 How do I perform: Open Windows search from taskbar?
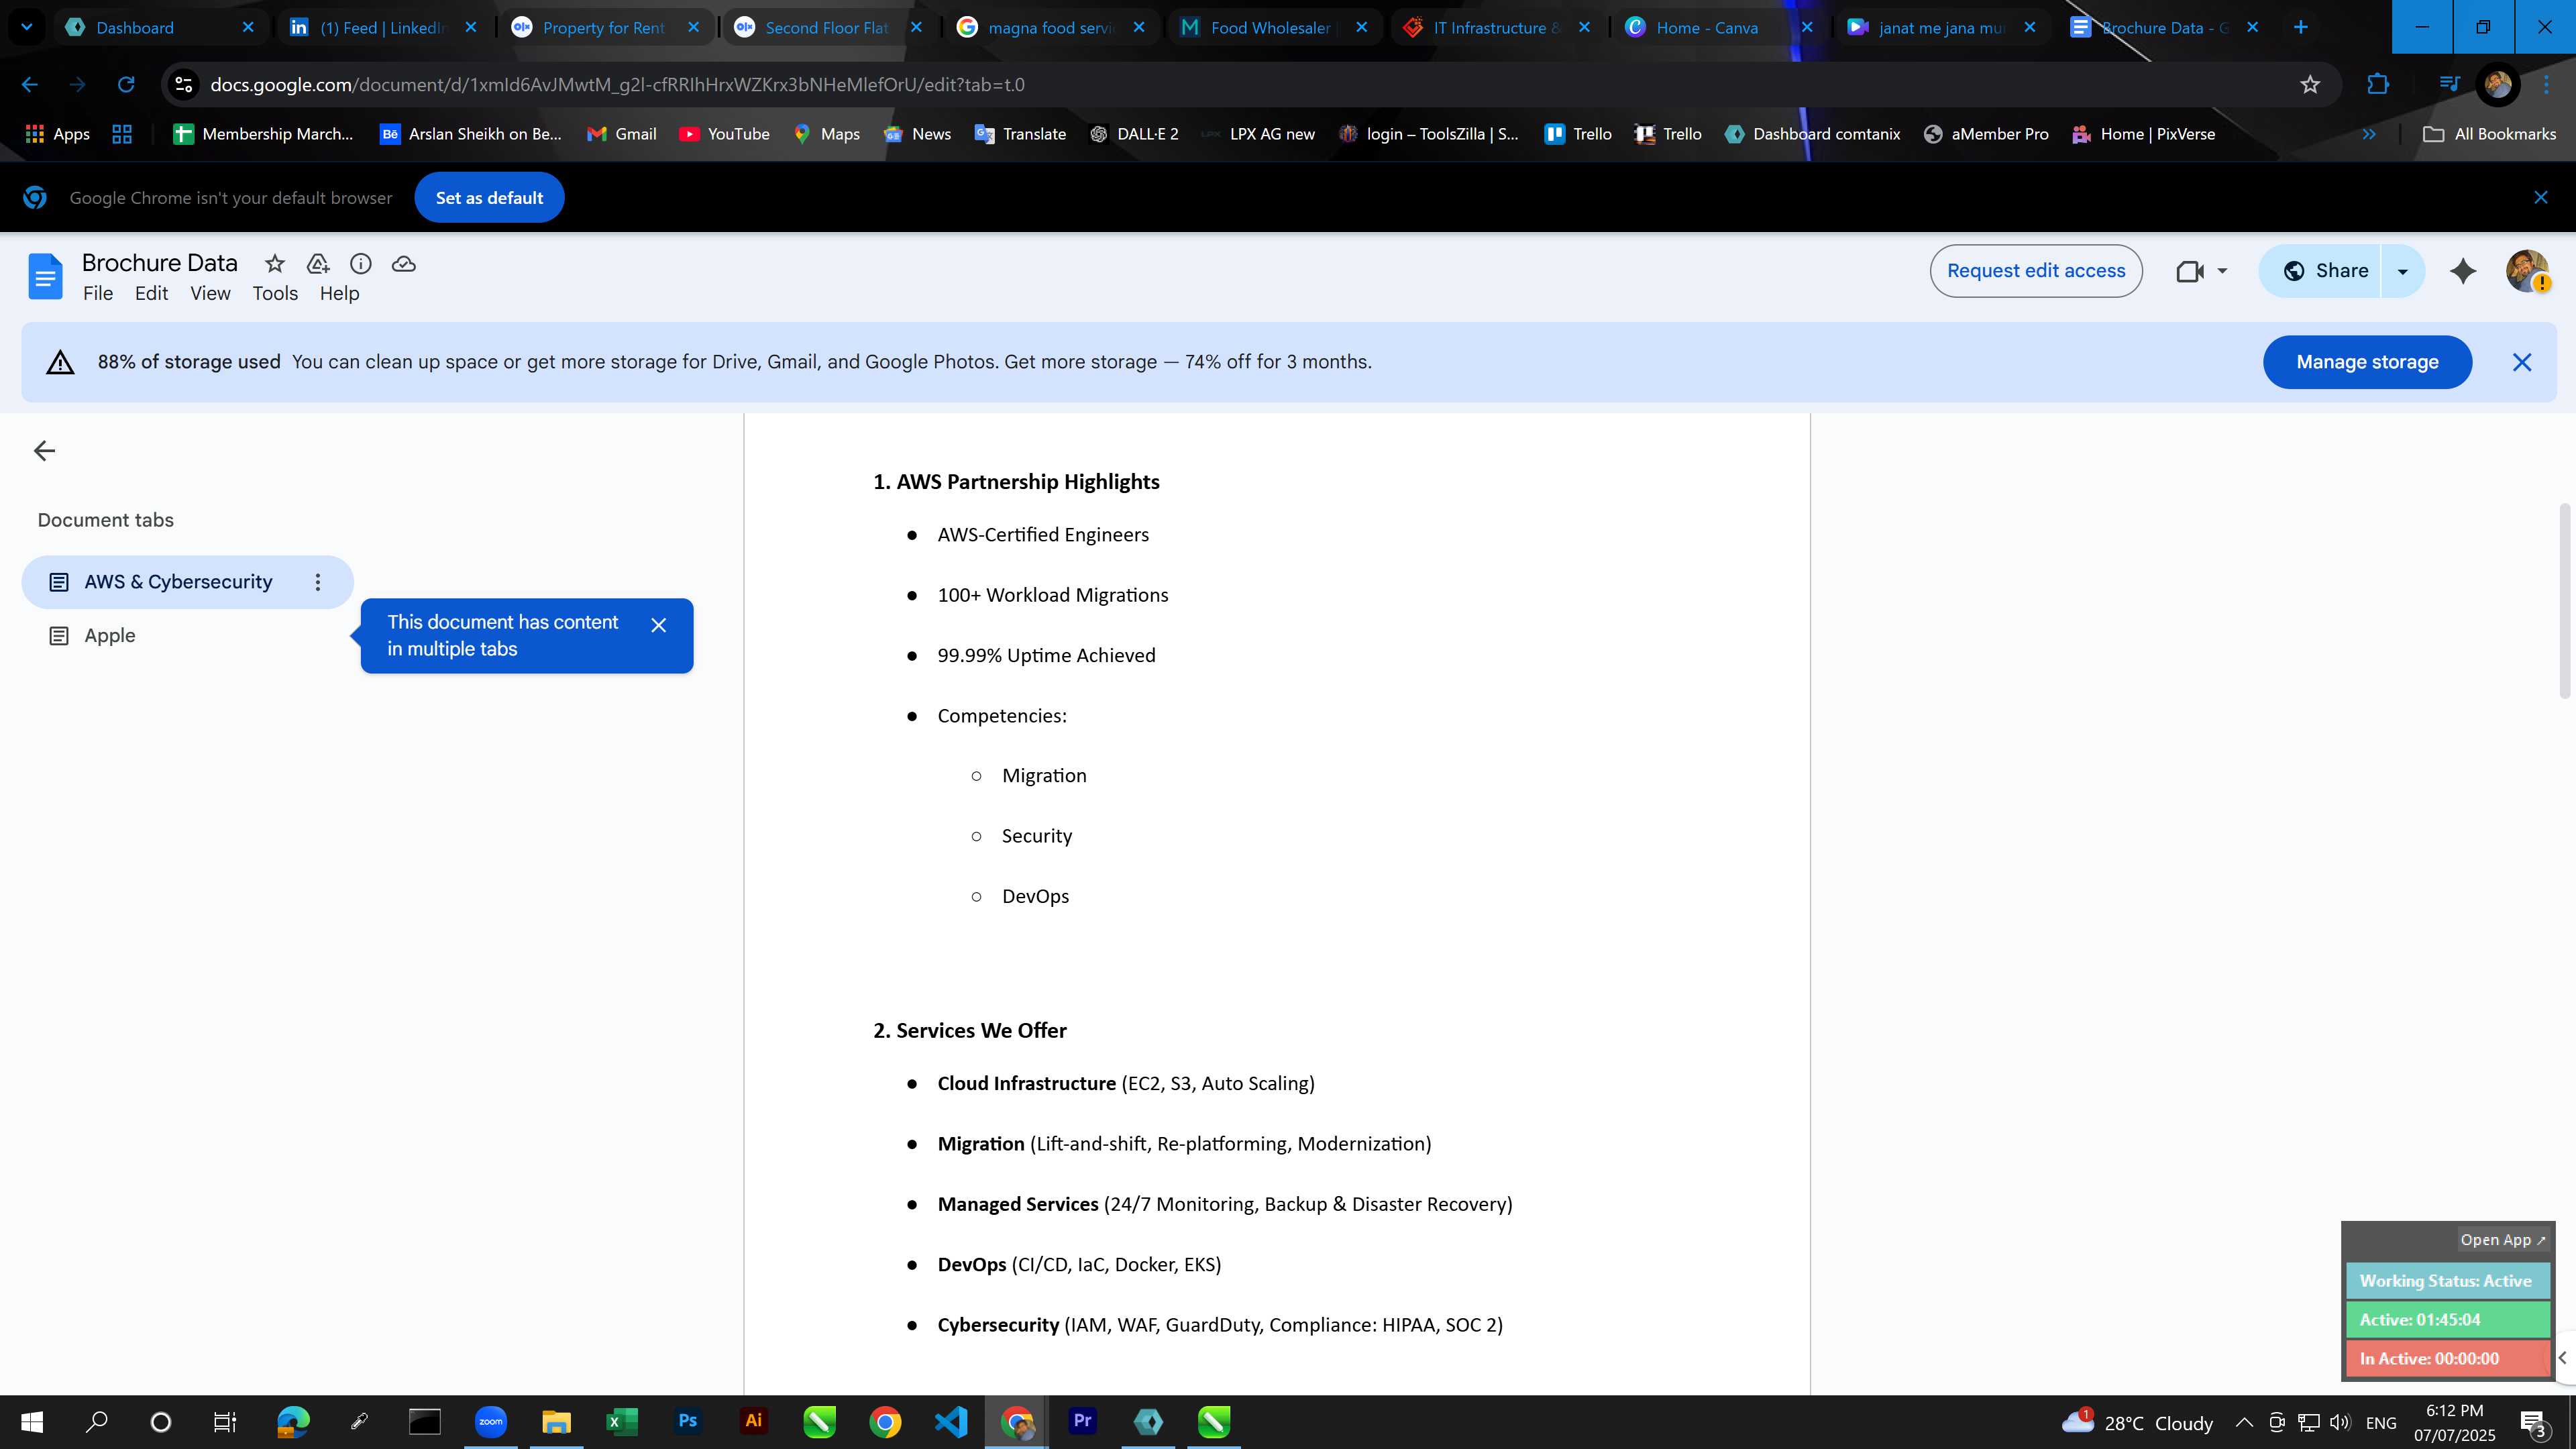click(x=97, y=1422)
